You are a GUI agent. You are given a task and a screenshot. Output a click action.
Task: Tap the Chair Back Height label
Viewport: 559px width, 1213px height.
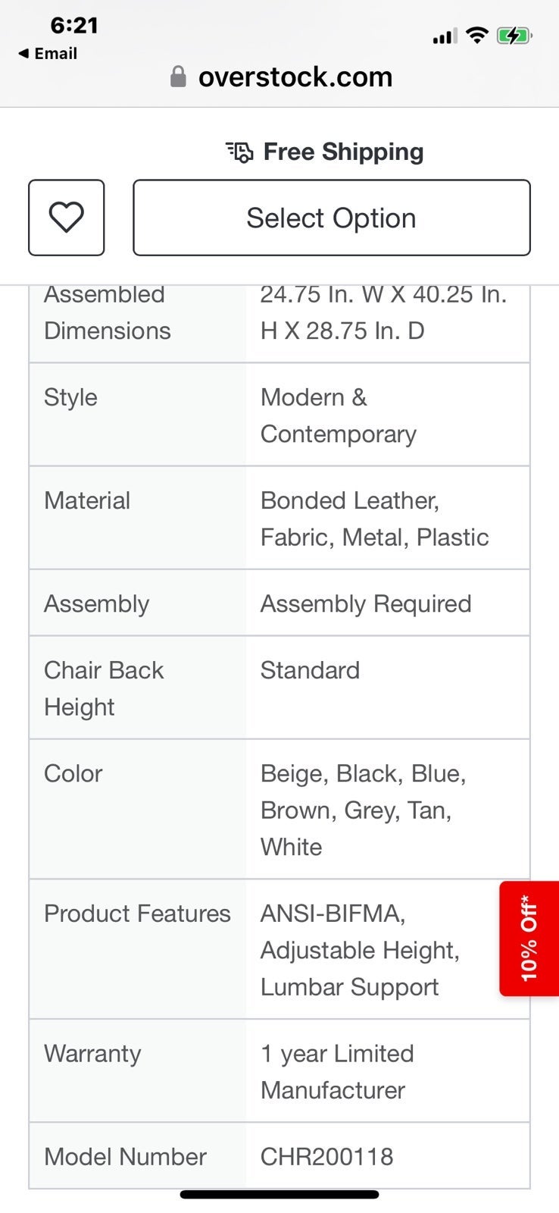click(104, 688)
